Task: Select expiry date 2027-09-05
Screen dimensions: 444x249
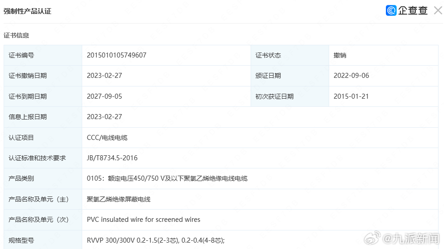Action: coord(104,96)
